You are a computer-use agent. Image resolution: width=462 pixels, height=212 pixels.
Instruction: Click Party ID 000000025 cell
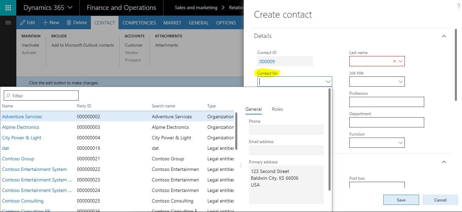(x=89, y=201)
